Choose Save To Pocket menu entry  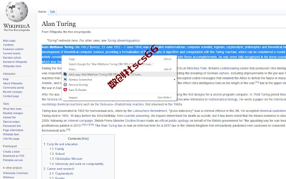tap(120, 89)
